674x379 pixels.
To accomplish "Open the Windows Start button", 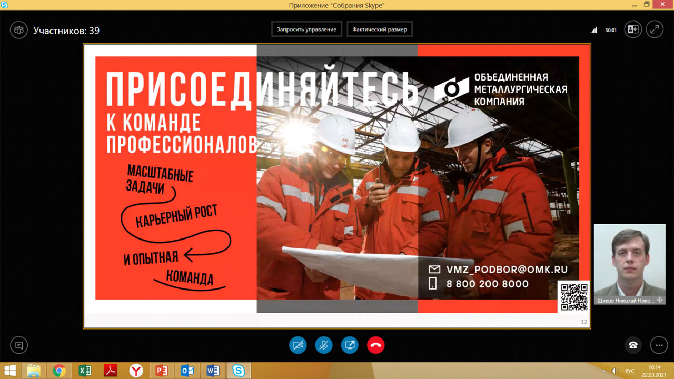I will coord(9,371).
